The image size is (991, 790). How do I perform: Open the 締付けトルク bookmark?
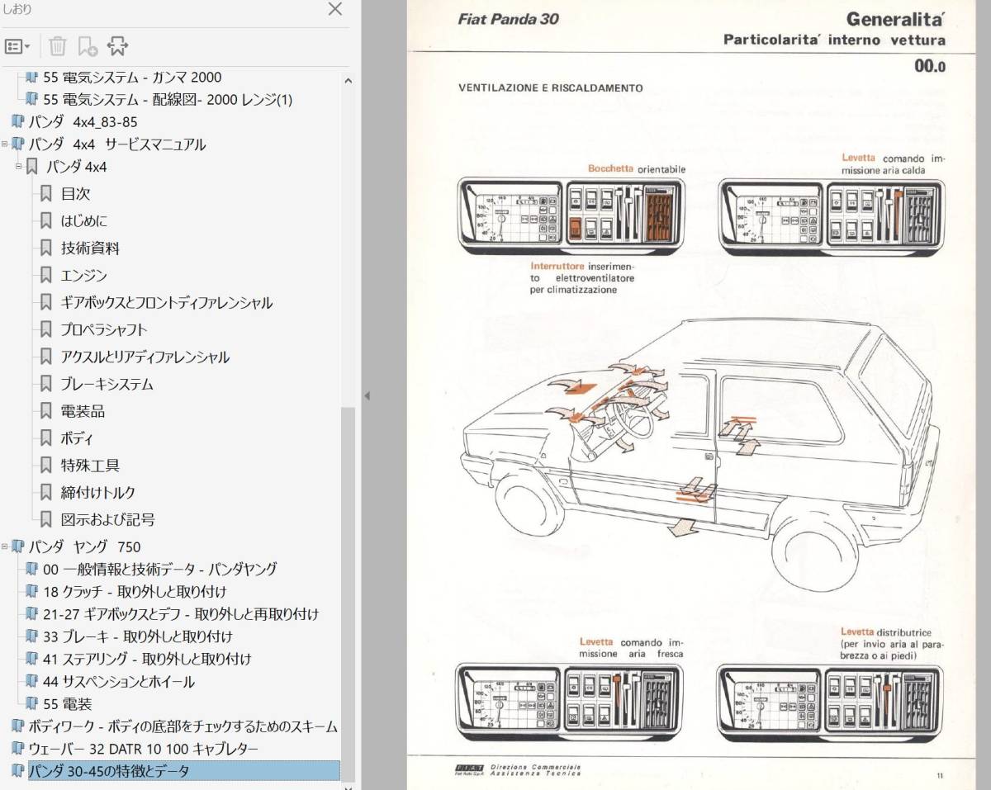(x=97, y=494)
